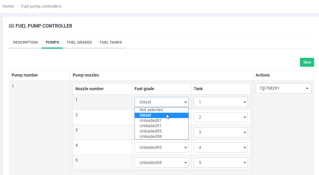Go to the Fuel Tanks tab

111,42
